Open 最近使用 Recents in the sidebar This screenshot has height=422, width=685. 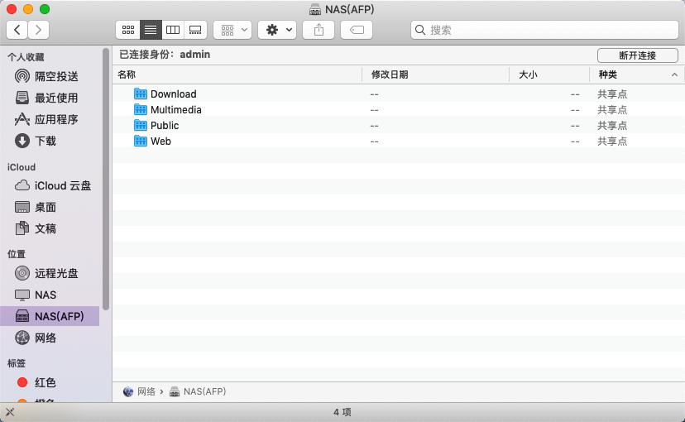[x=50, y=98]
